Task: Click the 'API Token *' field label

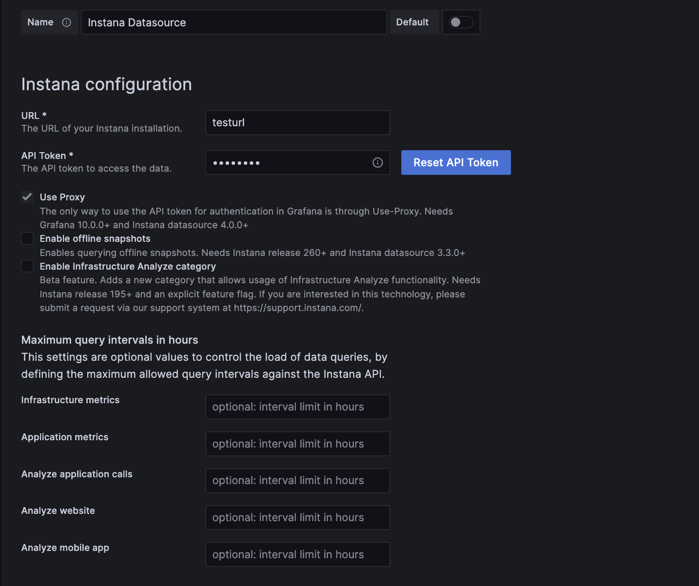Action: tap(47, 156)
